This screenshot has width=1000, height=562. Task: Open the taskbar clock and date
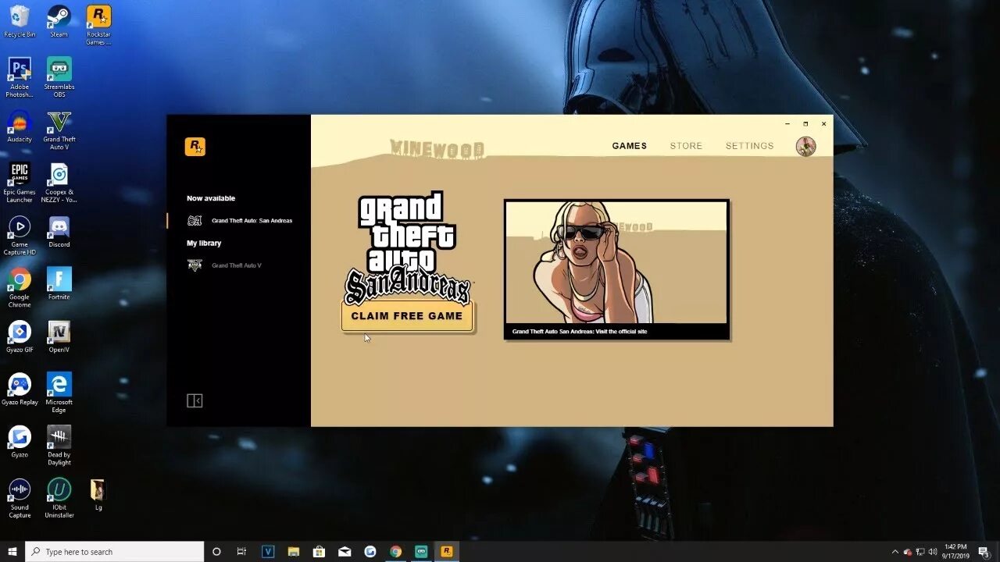pyautogui.click(x=956, y=552)
